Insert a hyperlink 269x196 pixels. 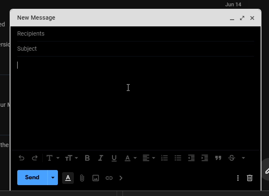coord(109,178)
